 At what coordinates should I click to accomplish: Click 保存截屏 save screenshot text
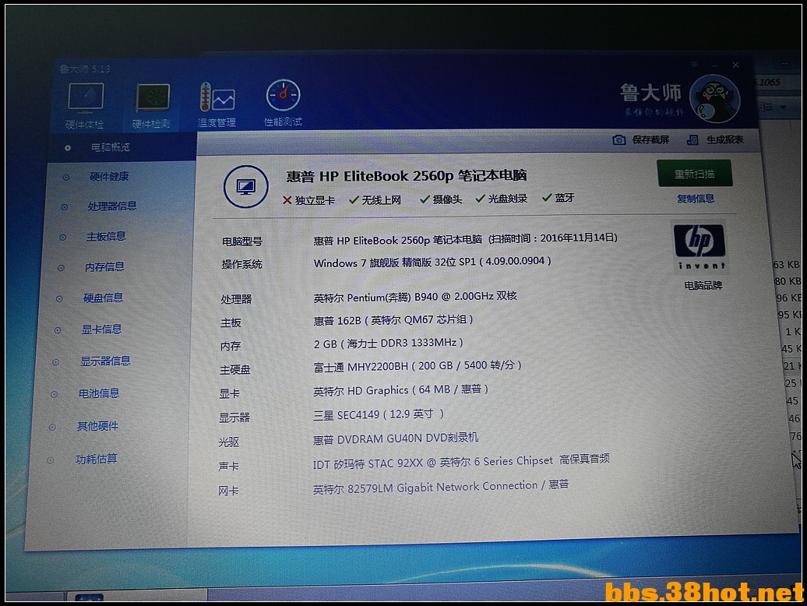pos(650,139)
